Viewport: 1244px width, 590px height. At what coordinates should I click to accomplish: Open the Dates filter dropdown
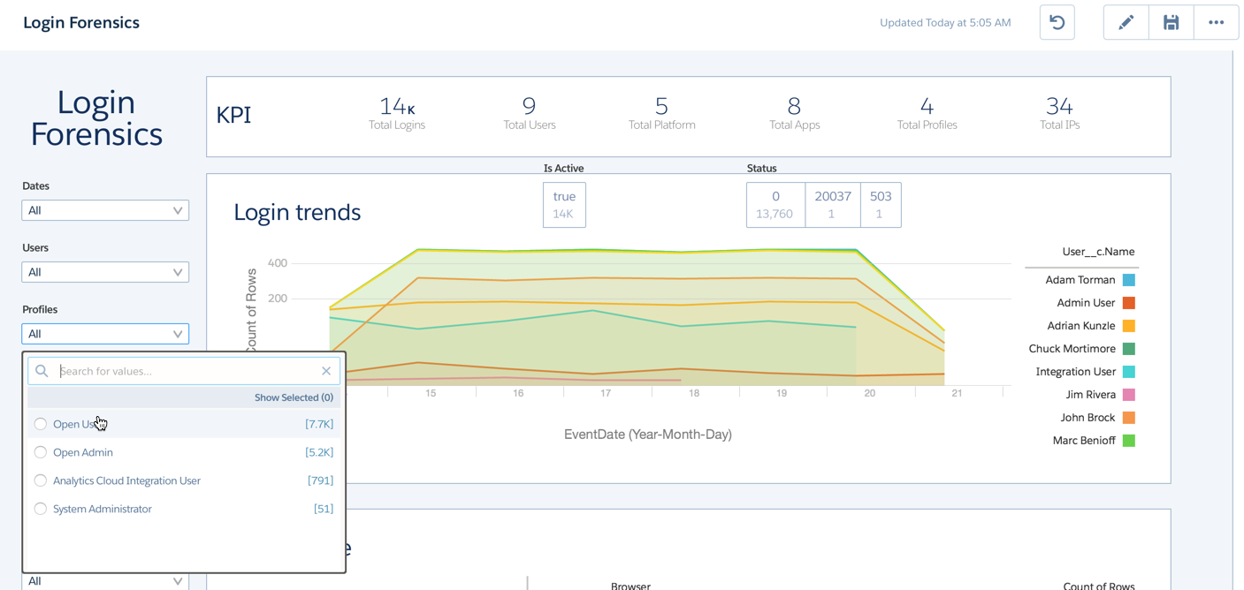104,210
